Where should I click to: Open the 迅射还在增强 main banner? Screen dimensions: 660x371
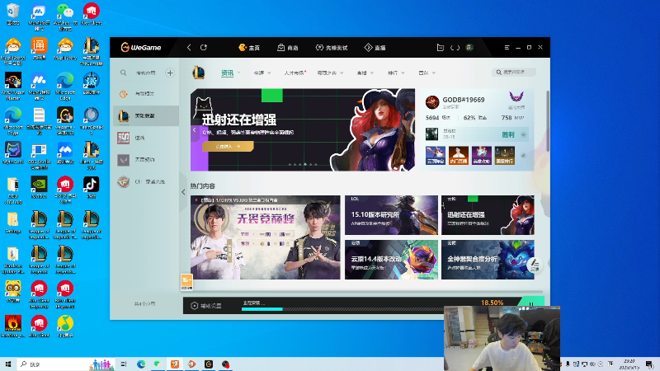coord(302,129)
